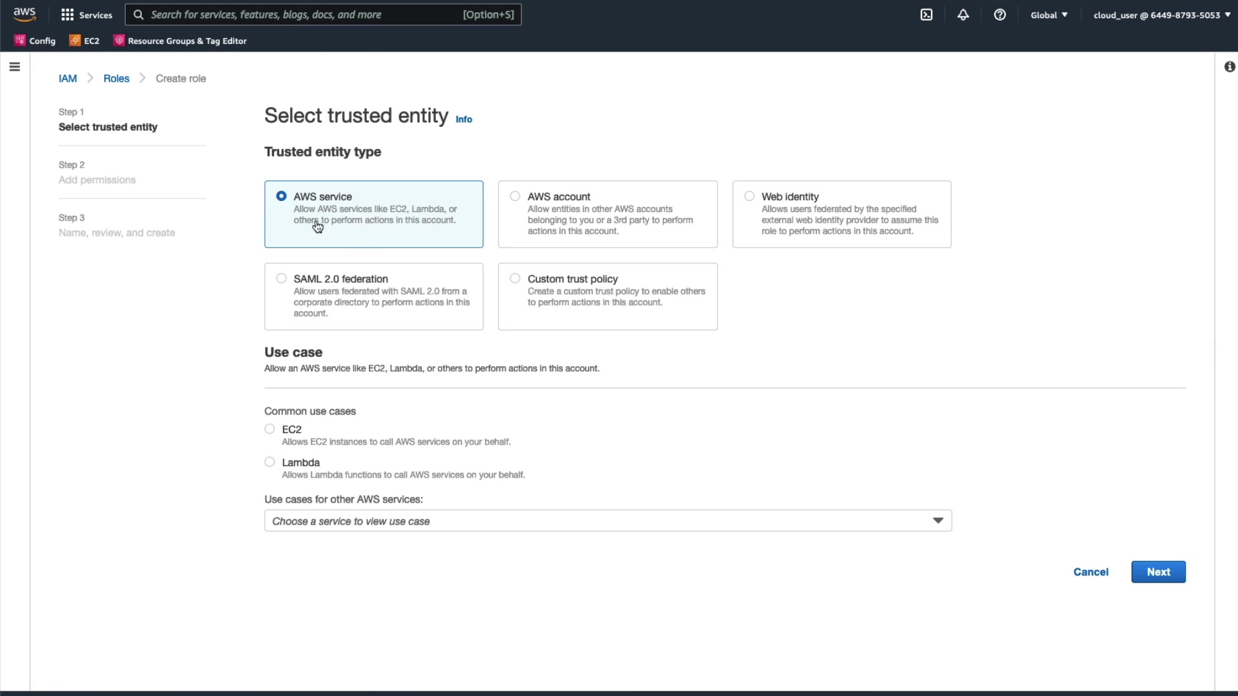Viewport: 1238px width, 696px height.
Task: Open Resource Groups & Tag Editor shortcut
Action: click(x=181, y=41)
